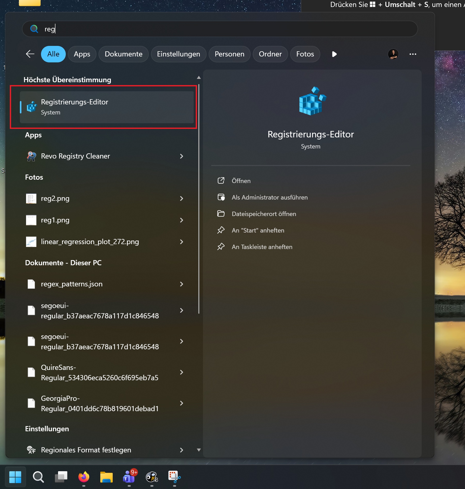The width and height of the screenshot is (465, 489).
Task: Open the Windows Start button
Action: click(x=15, y=477)
